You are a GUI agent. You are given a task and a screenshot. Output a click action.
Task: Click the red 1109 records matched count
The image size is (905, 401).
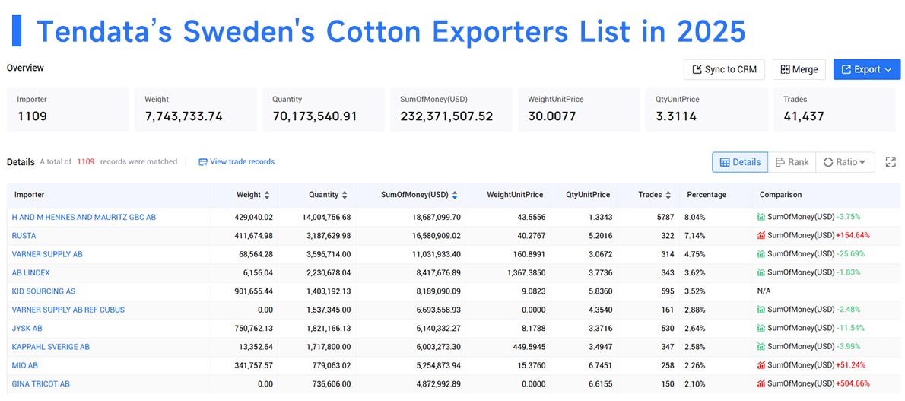click(85, 162)
